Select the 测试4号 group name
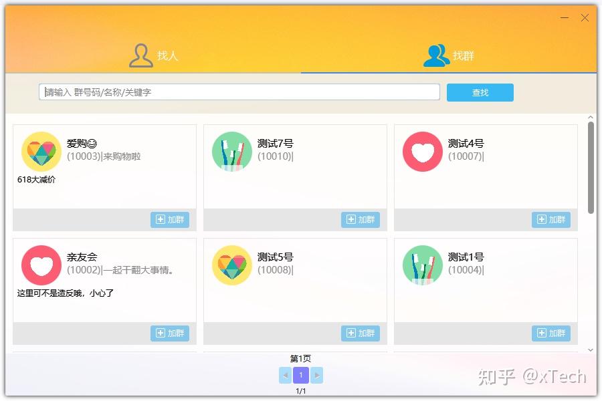 (466, 144)
